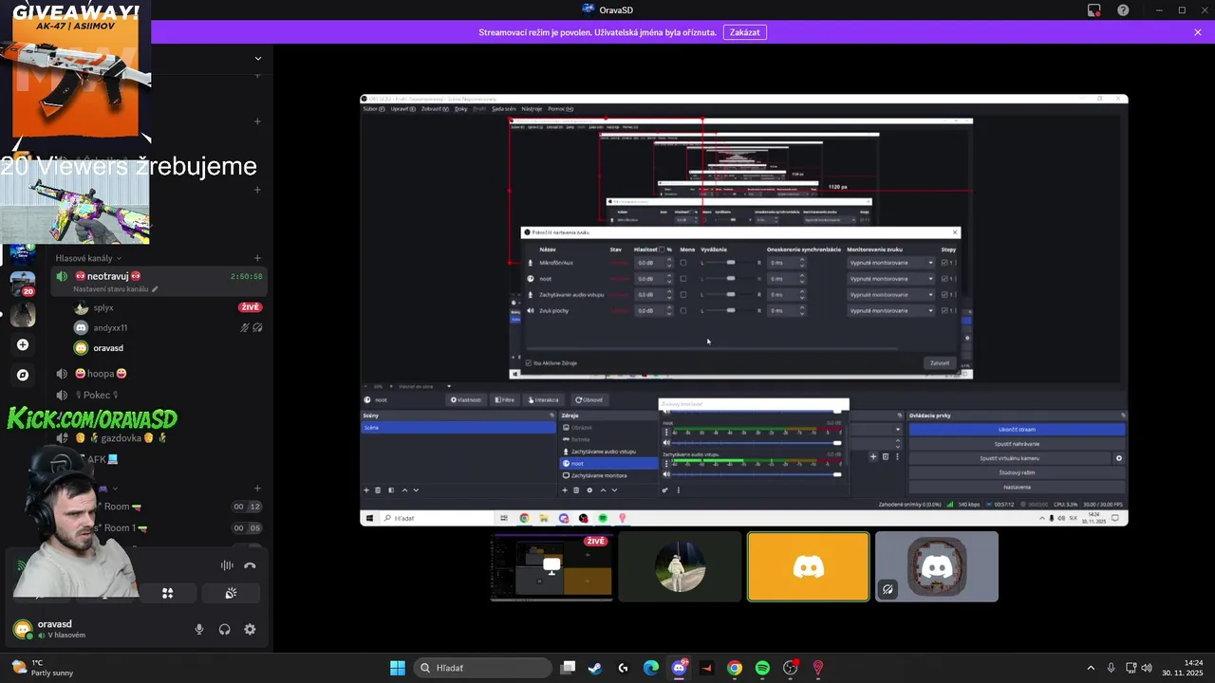Open Steam from the taskbar

click(595, 668)
